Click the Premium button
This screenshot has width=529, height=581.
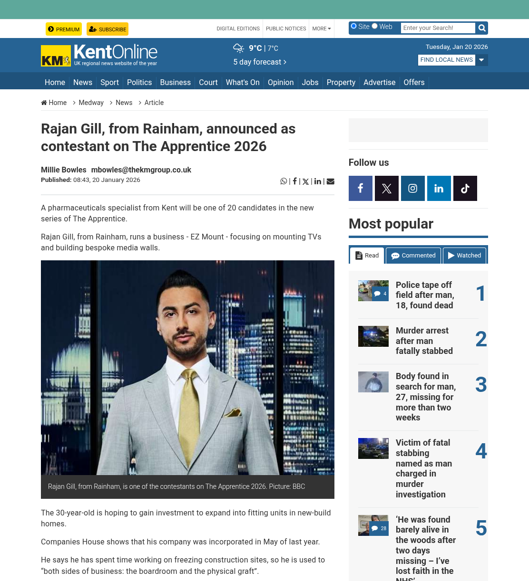[x=64, y=29]
